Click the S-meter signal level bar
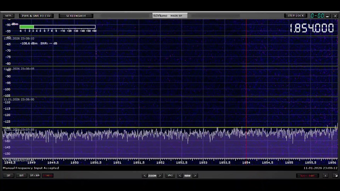The width and height of the screenshot is (340, 191). (x=57, y=27)
